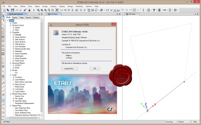Viewport: 201px width, 125px height.
Task: Click OK in the About ETABS dialog
Action: 95,69
